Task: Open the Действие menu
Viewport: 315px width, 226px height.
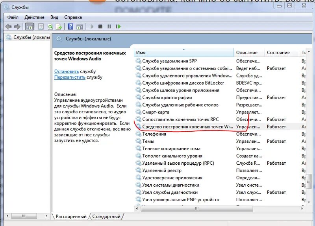Action: (34, 17)
